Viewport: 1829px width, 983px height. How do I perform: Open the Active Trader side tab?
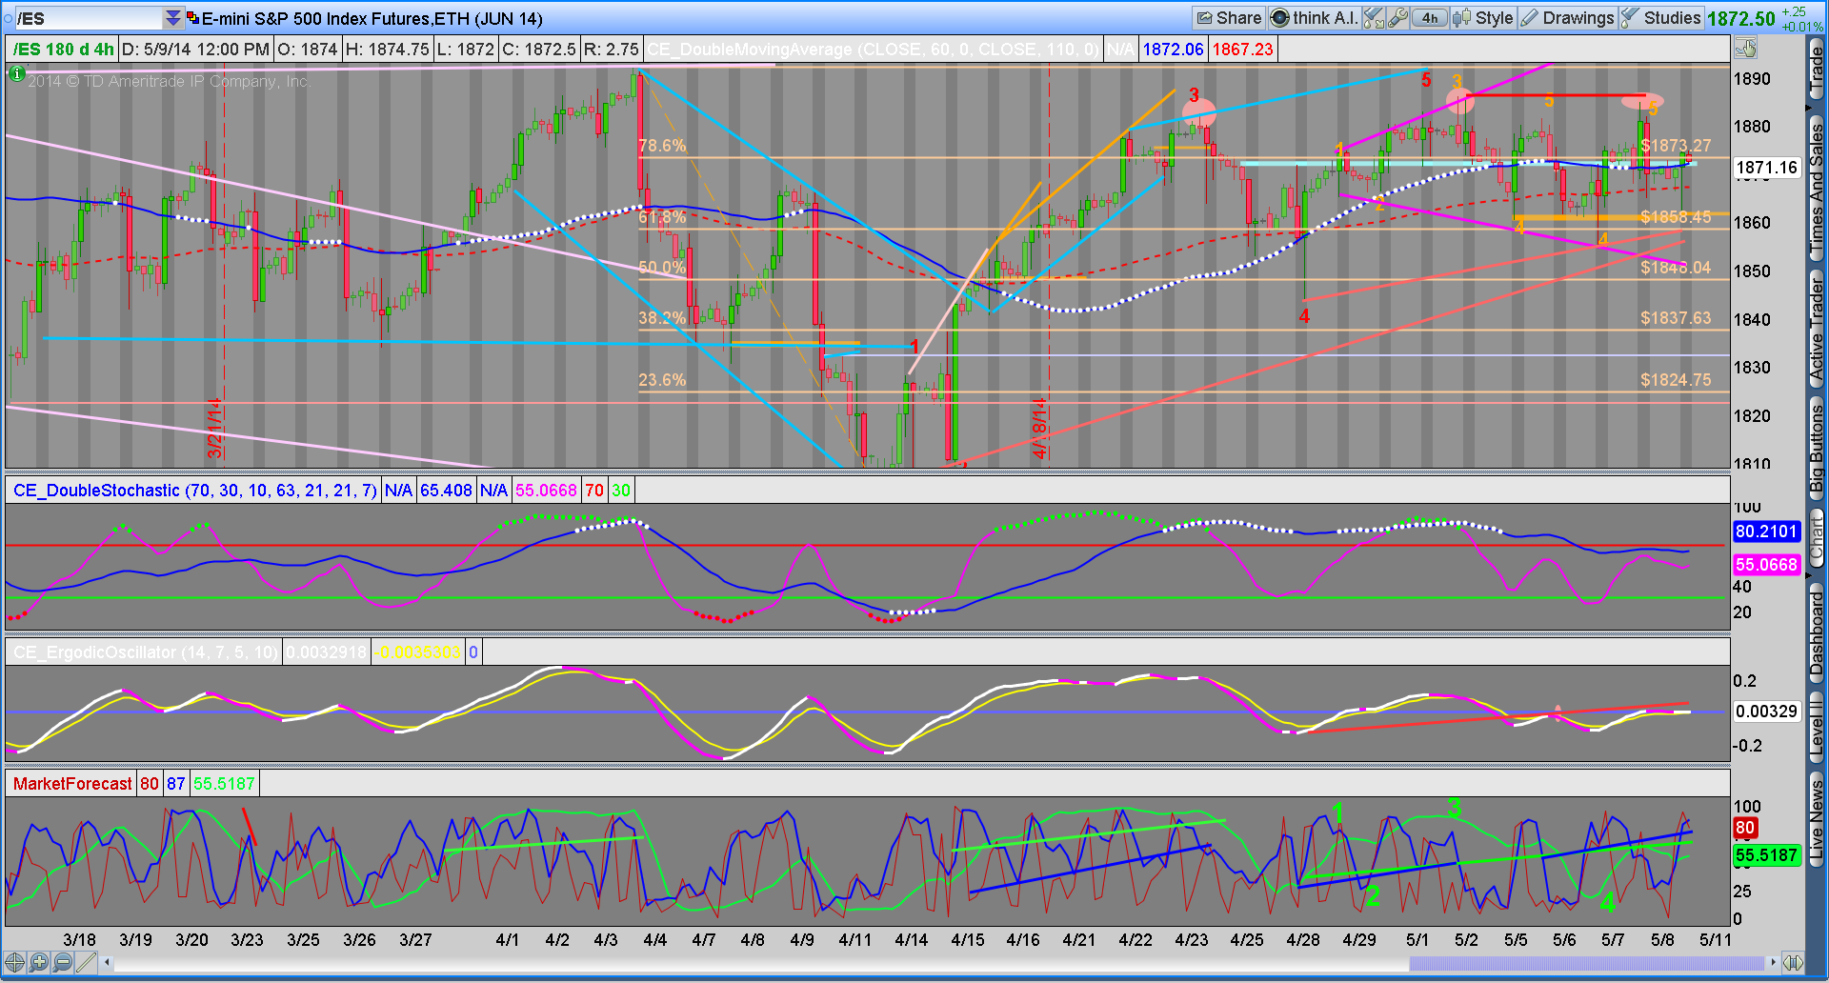pos(1817,329)
